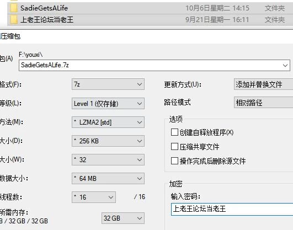Open the 256 KB dictionary size dropdown
Screen dimensions: 293x230
click(108, 141)
